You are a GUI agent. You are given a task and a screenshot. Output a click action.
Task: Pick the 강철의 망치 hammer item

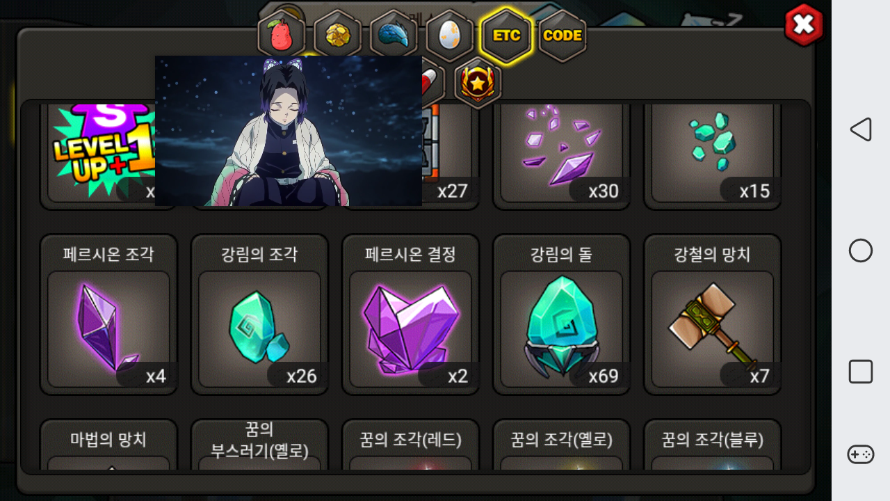click(x=712, y=315)
